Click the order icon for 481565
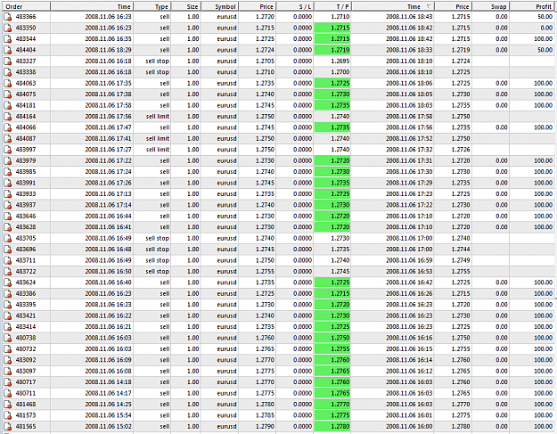This screenshot has height=434, width=557. click(x=7, y=426)
